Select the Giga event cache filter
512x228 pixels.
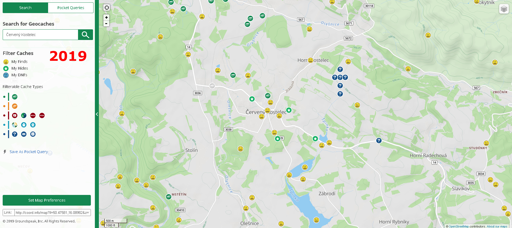point(42,115)
